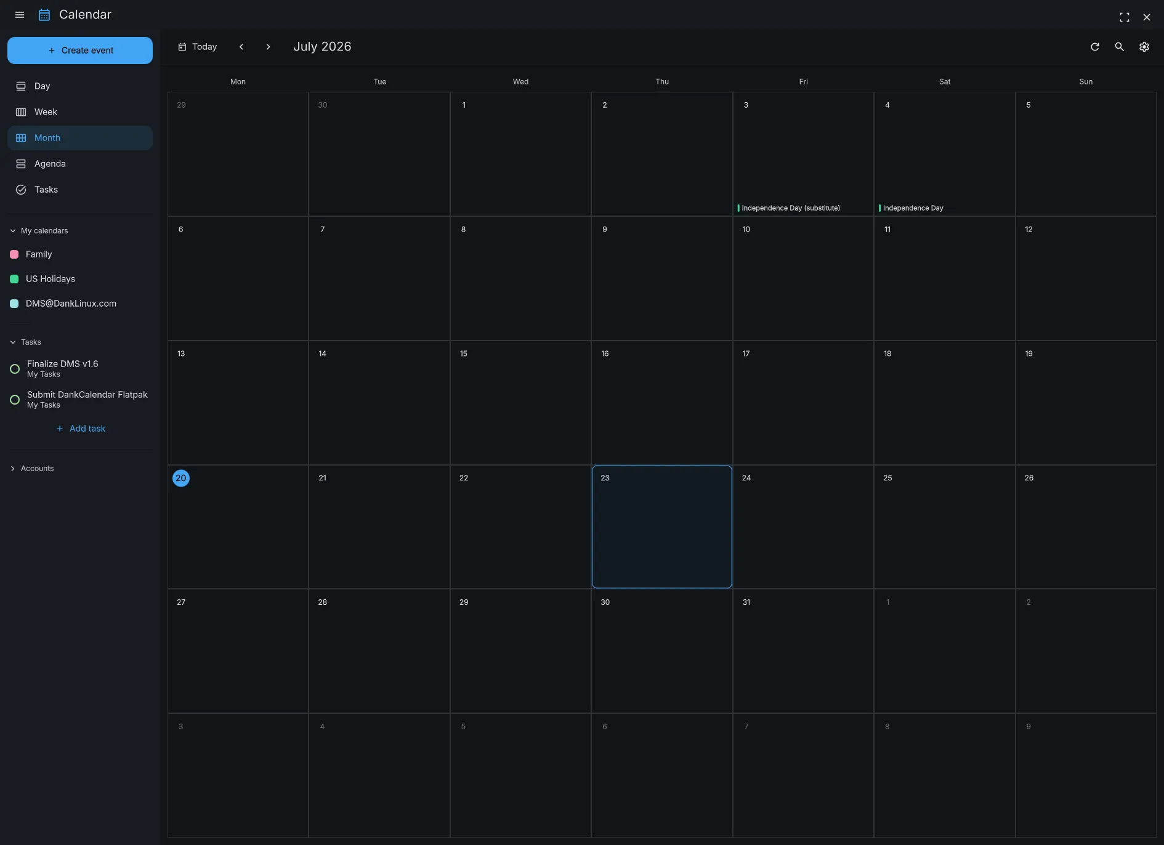Toggle the DMS@DankLinux.com calendar swatch
Image resolution: width=1164 pixels, height=845 pixels.
pyautogui.click(x=14, y=304)
